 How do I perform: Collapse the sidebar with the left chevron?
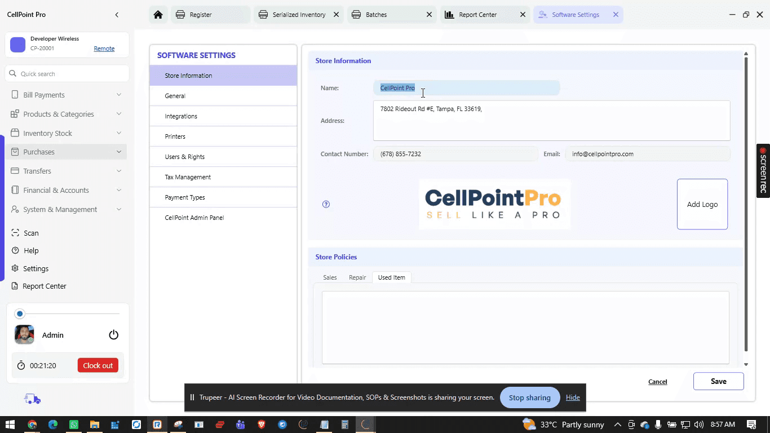coord(117,15)
